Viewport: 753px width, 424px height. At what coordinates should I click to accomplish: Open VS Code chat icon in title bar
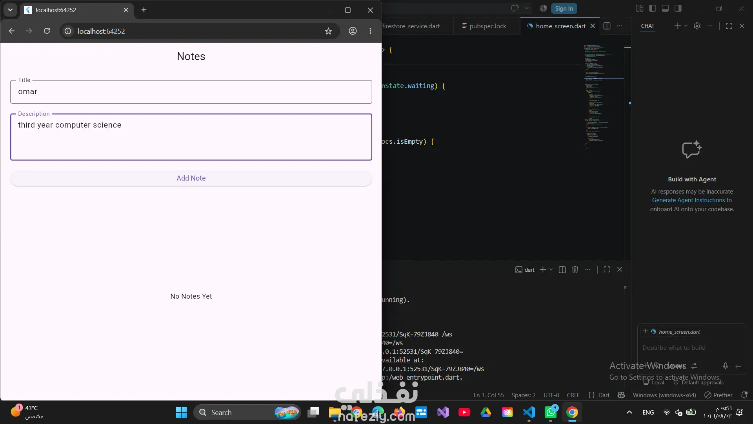(x=515, y=8)
